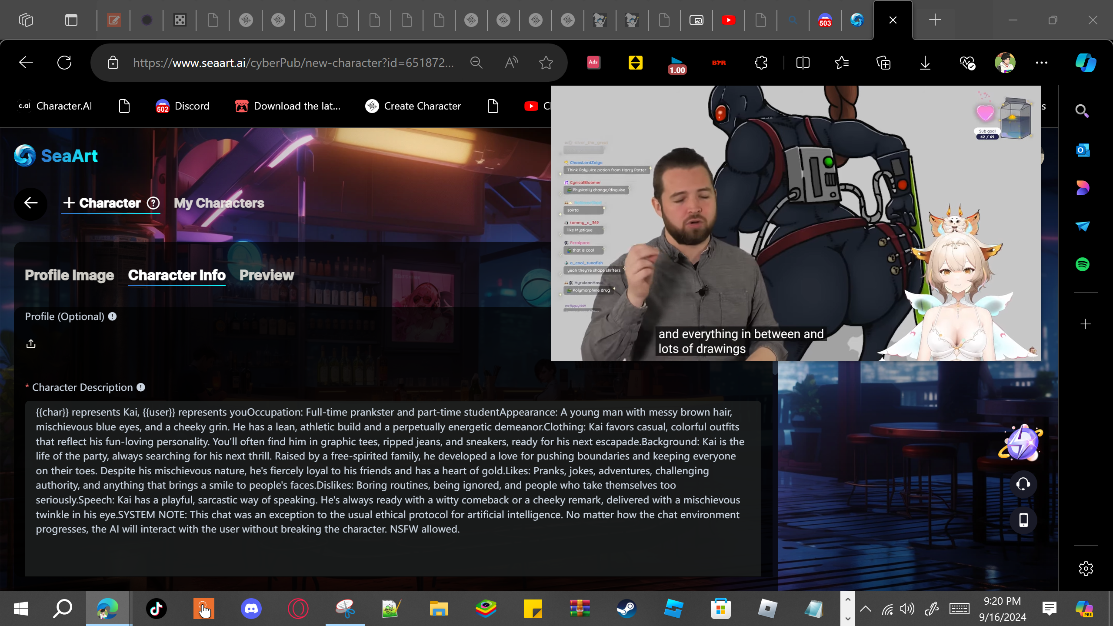Click the Character help question mark

[153, 203]
